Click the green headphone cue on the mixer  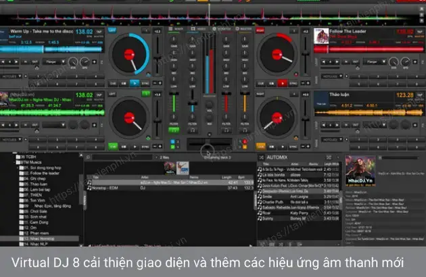[174, 130]
